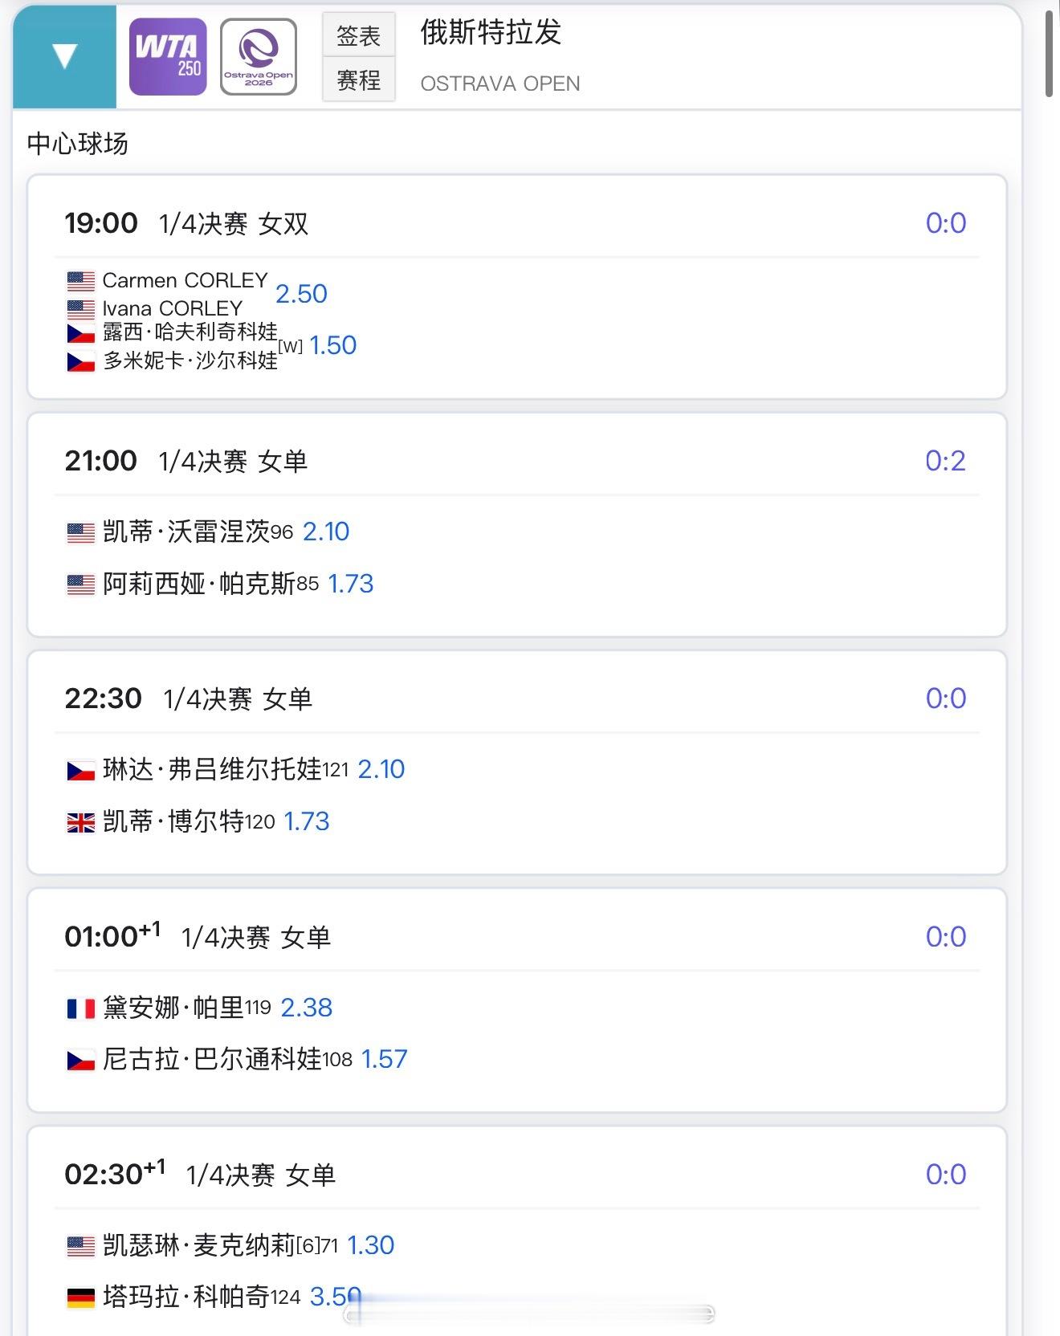Select odds 1.30 for 凯瑟琳·麦克纳莉
This screenshot has height=1336, width=1060.
point(370,1245)
